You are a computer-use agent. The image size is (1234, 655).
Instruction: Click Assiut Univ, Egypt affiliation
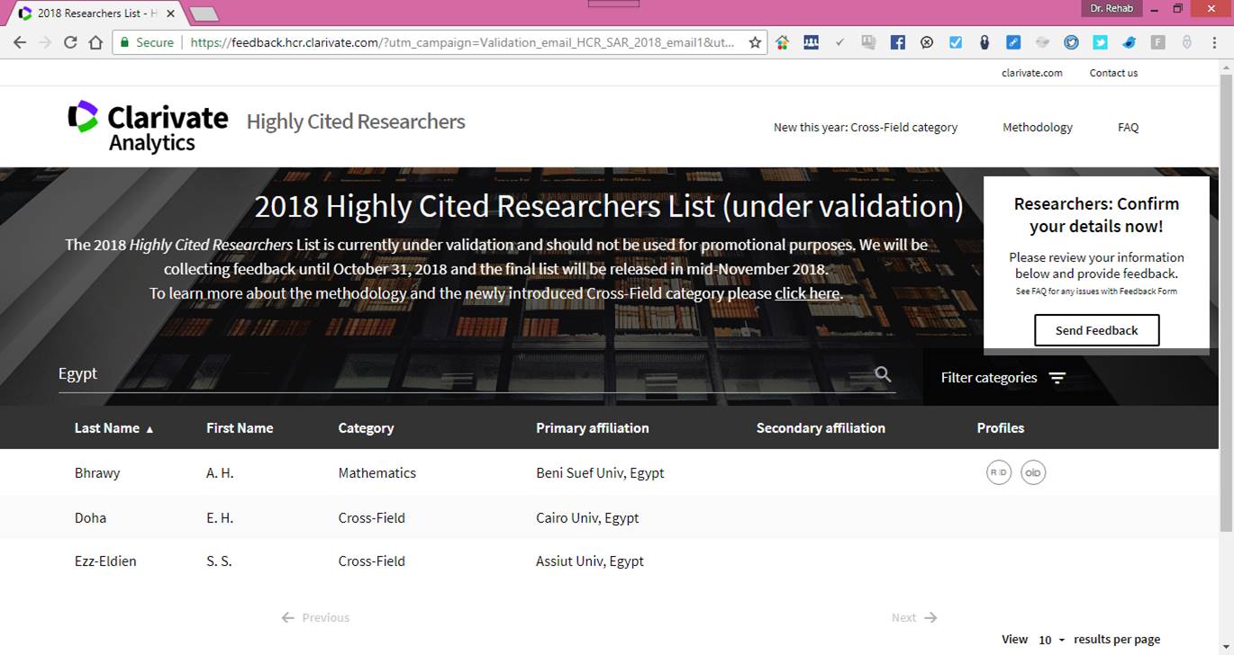click(590, 561)
